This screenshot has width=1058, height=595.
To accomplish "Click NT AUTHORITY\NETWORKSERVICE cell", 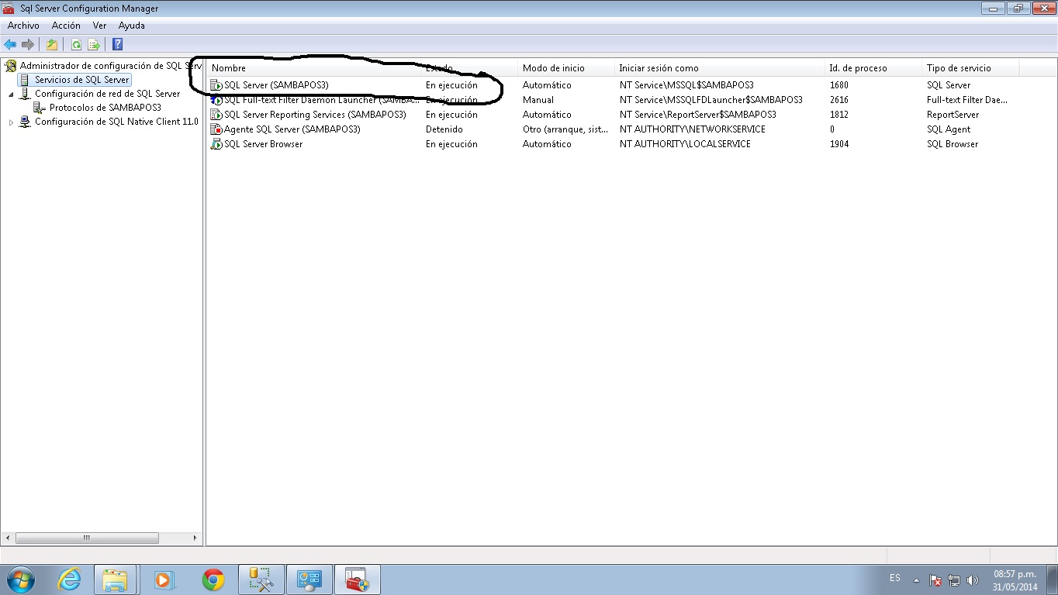I will (692, 129).
